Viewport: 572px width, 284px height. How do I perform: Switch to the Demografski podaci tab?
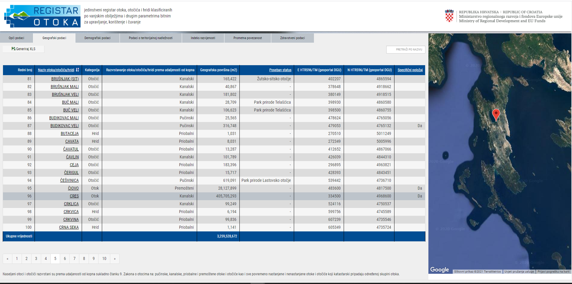point(98,38)
